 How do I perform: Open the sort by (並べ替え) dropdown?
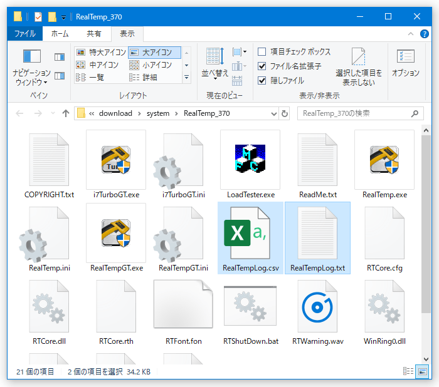[214, 64]
